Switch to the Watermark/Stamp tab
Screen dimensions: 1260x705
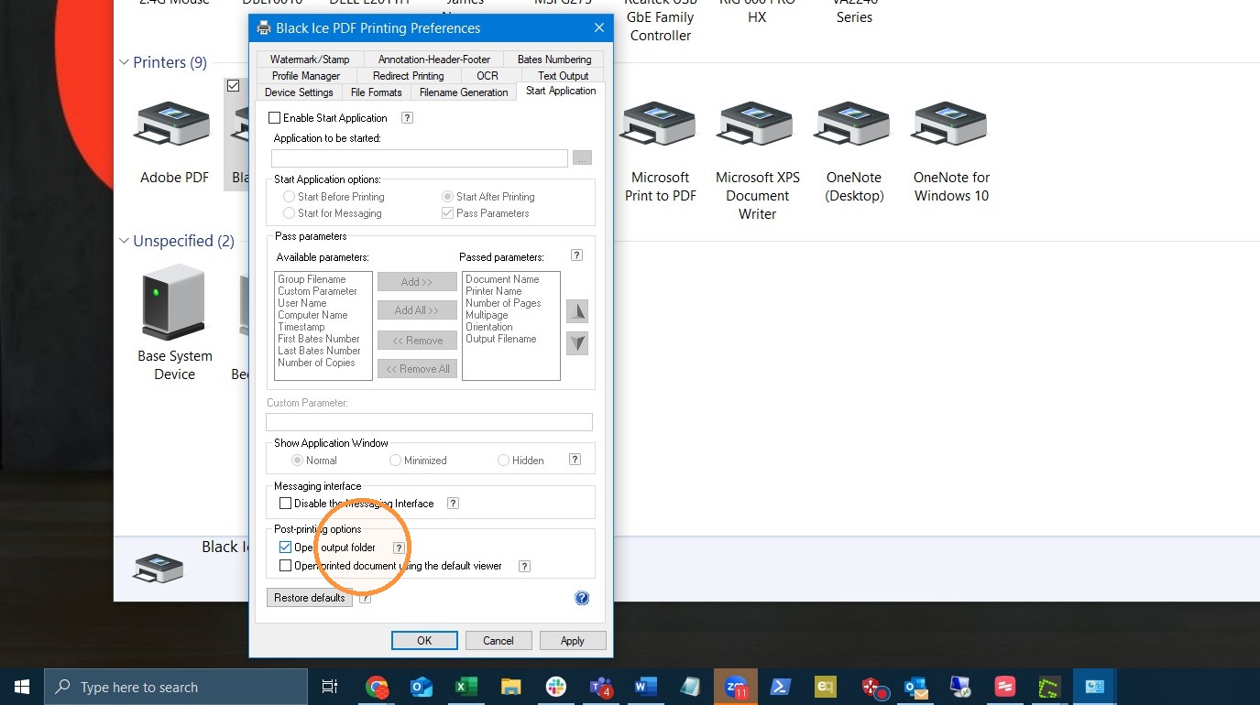click(x=310, y=60)
